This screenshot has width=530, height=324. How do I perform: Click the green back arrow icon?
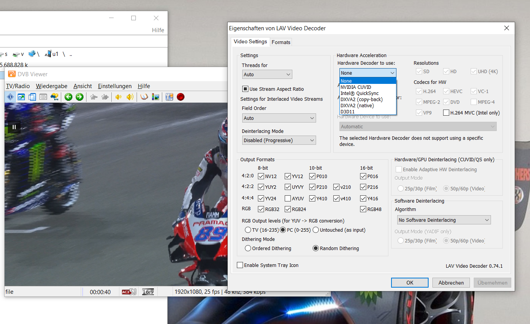point(68,97)
